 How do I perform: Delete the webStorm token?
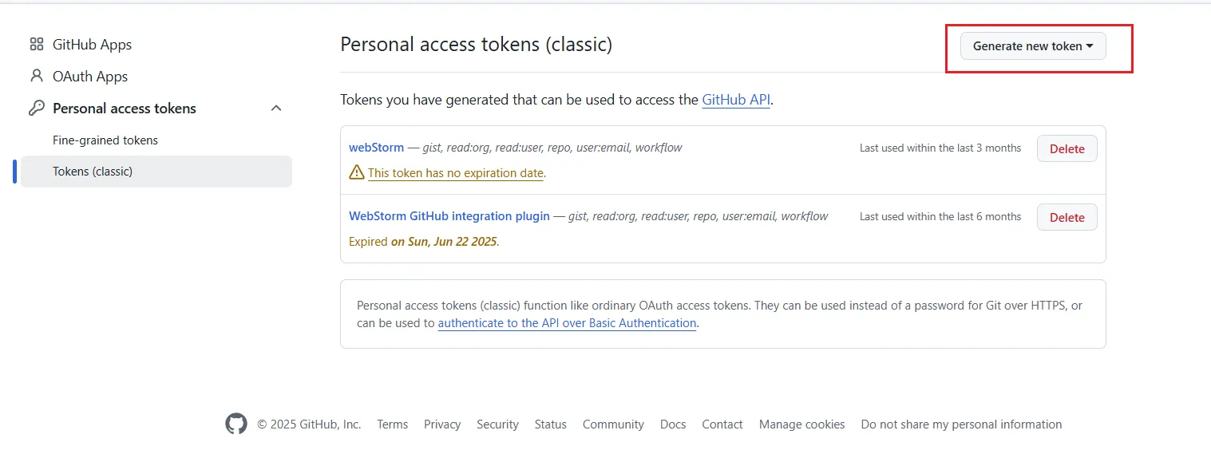pyautogui.click(x=1067, y=148)
